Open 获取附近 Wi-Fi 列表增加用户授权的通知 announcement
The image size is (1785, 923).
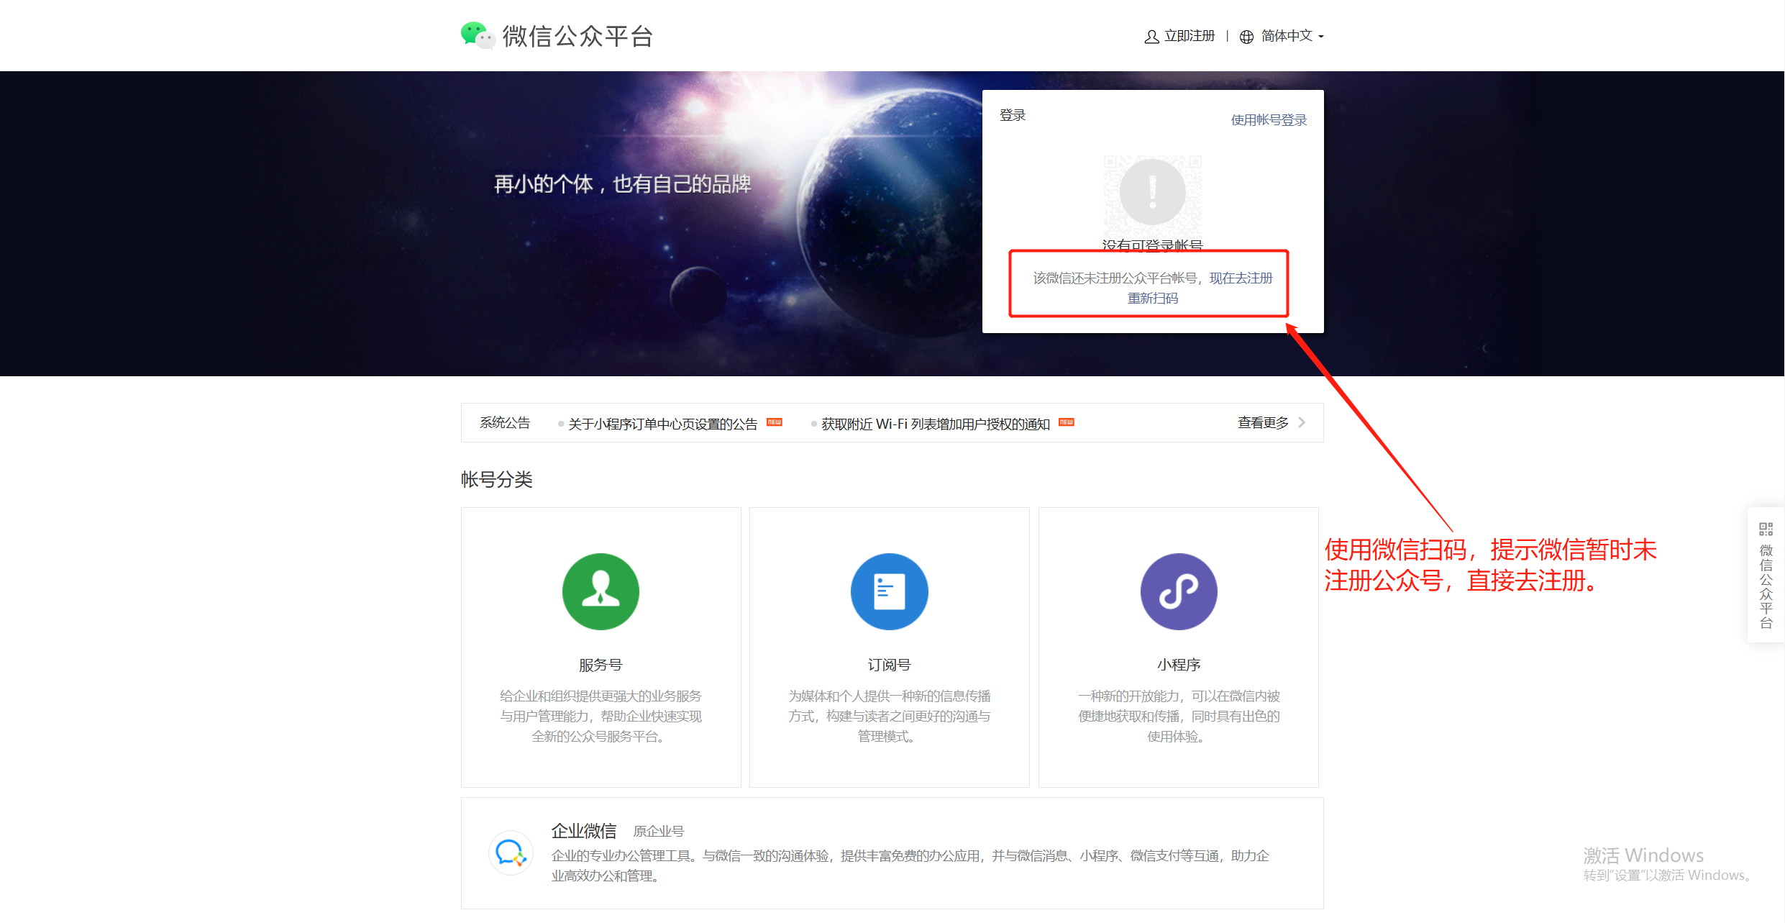pos(936,424)
